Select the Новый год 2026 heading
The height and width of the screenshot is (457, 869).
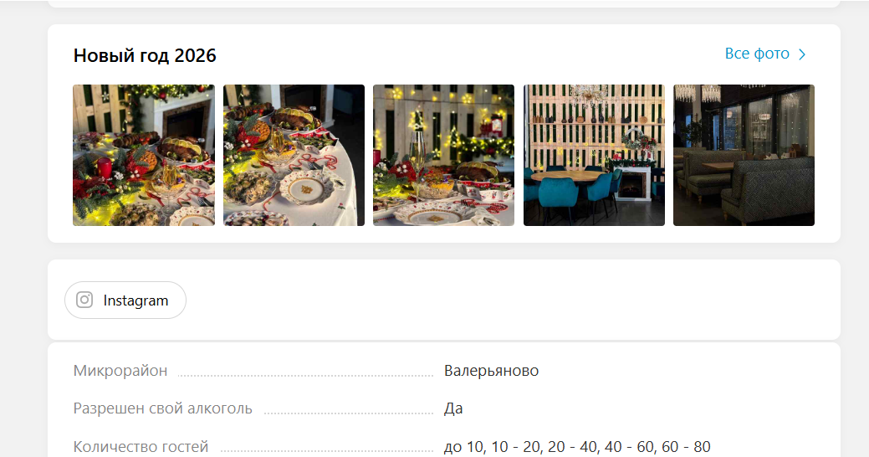point(145,55)
